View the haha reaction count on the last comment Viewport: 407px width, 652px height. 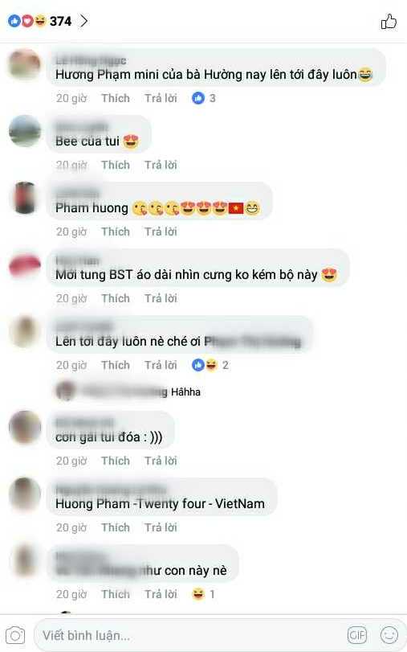204,594
